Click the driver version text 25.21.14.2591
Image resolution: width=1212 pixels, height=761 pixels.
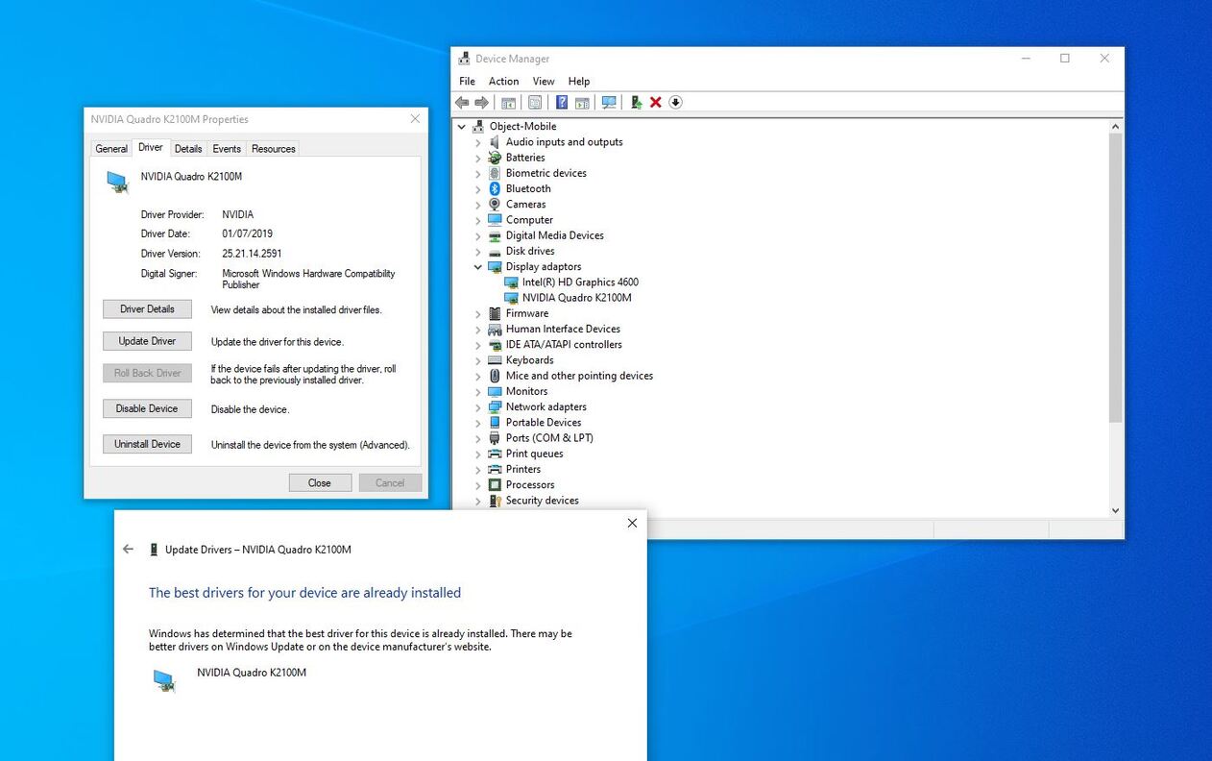pos(252,254)
